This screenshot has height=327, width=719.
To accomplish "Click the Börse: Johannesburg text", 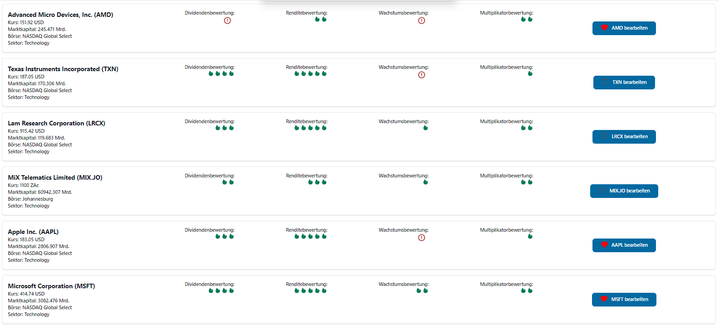I will pyautogui.click(x=30, y=199).
